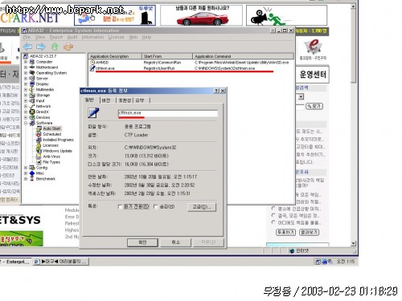
Task: Open the Internet Explorer taskbar button
Action: [60, 262]
